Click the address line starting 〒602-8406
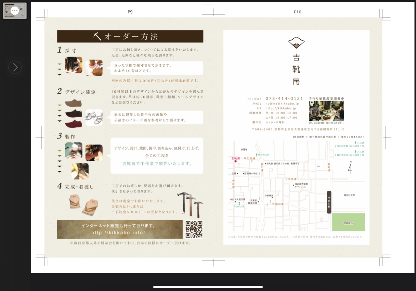Image resolution: width=416 pixels, height=291 pixels. [298, 129]
